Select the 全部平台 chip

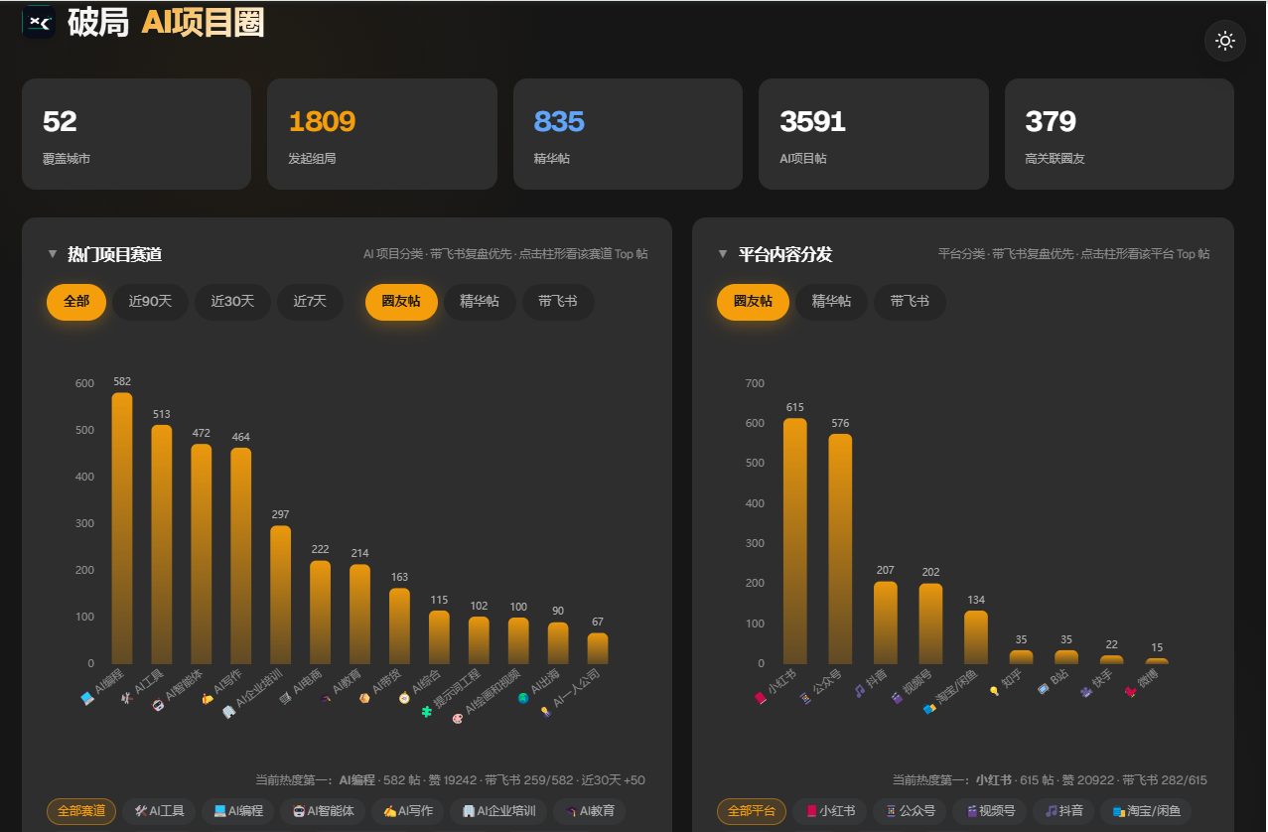pos(752,811)
